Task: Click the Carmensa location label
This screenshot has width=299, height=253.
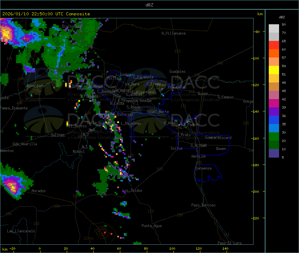Action: [203, 168]
